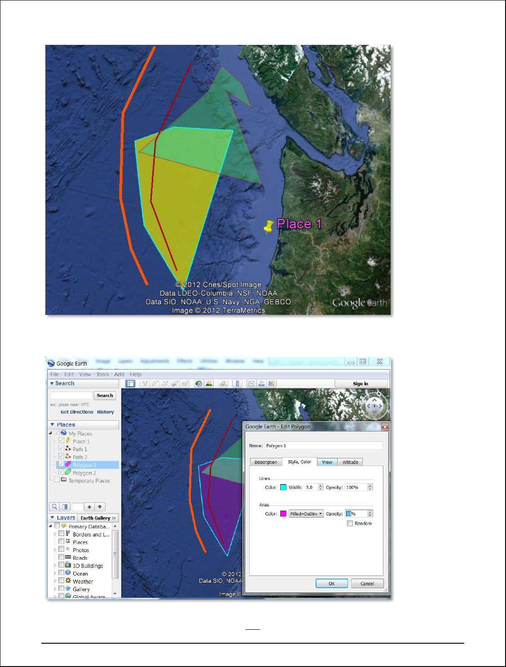
Task: Click the Add Placemark toolbar icon
Action: (145, 384)
